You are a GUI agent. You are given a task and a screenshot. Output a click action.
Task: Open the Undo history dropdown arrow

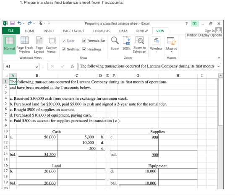[x=23, y=23]
